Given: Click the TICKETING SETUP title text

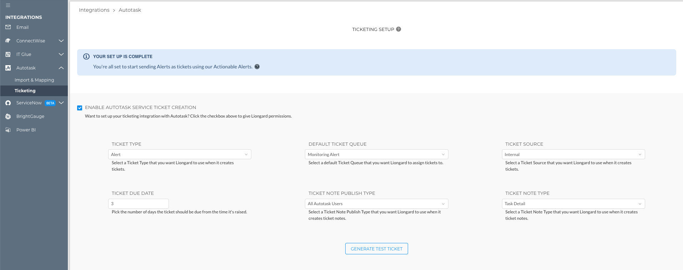Looking at the screenshot, I should 373,29.
